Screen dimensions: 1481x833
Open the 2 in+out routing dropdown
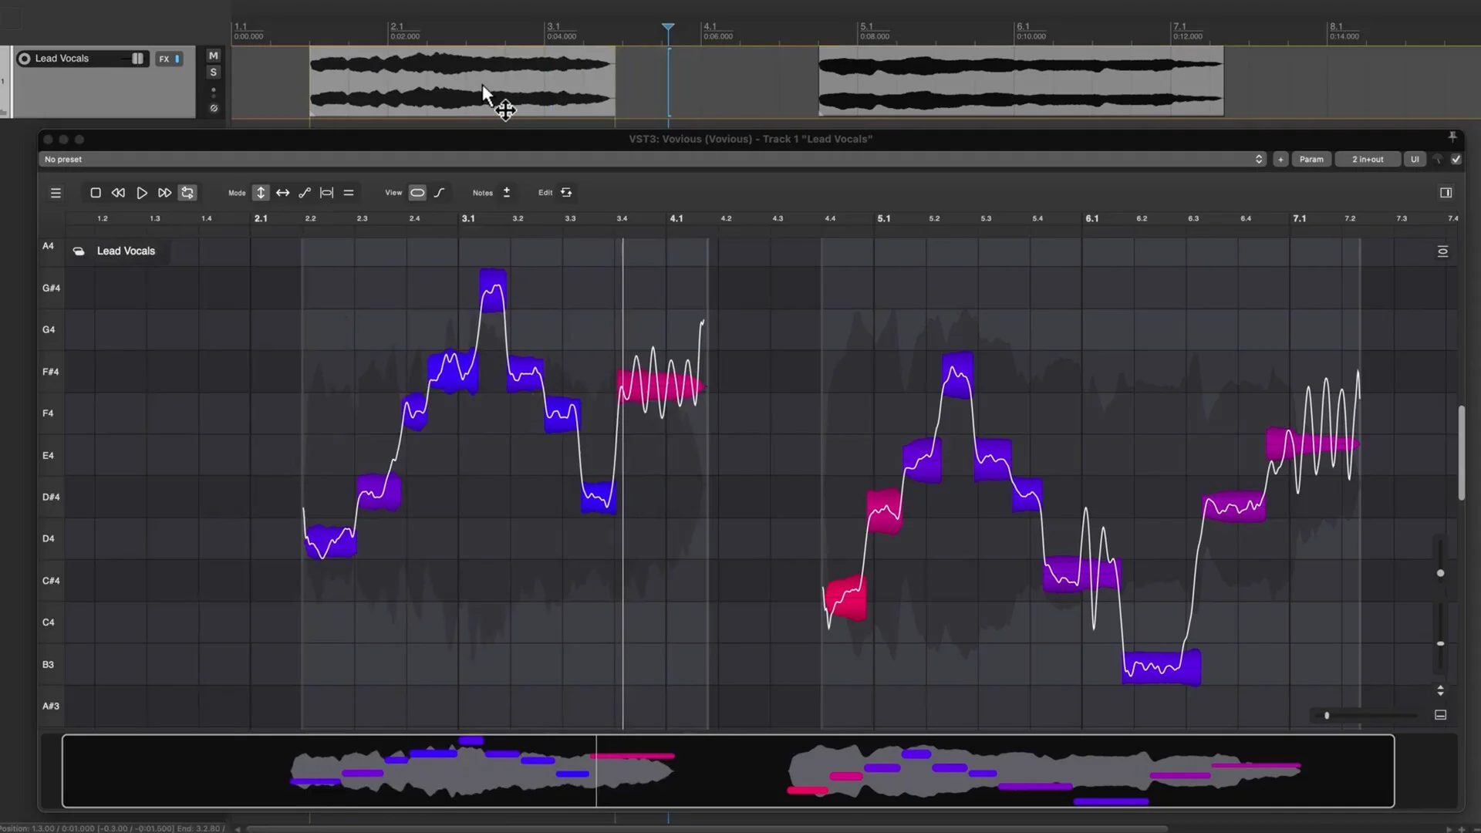click(1368, 159)
